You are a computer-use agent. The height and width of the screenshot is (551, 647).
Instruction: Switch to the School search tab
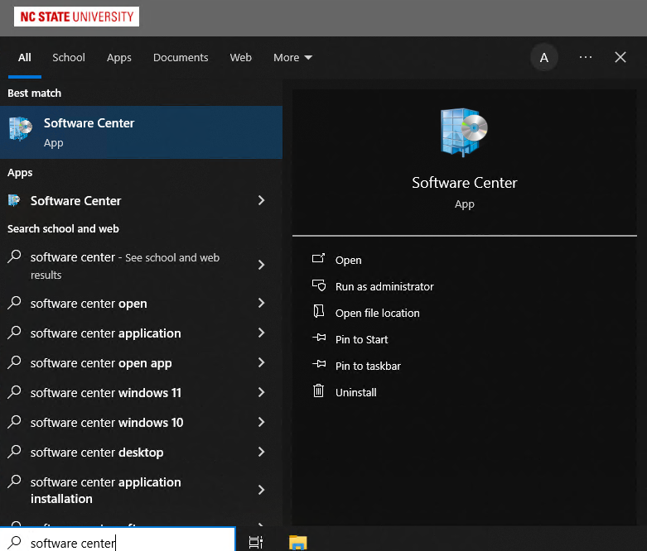[x=69, y=57]
